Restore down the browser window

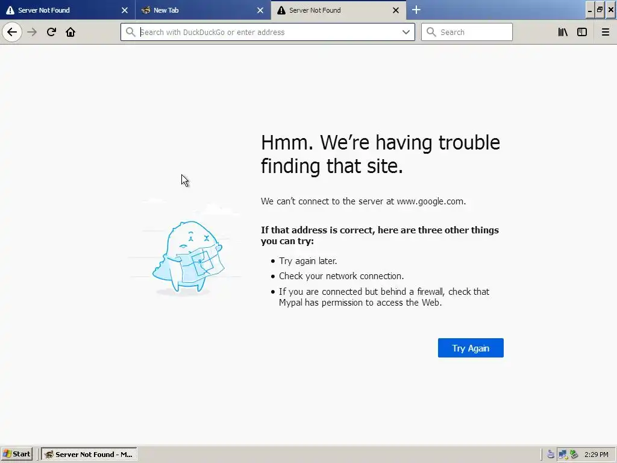[x=600, y=10]
